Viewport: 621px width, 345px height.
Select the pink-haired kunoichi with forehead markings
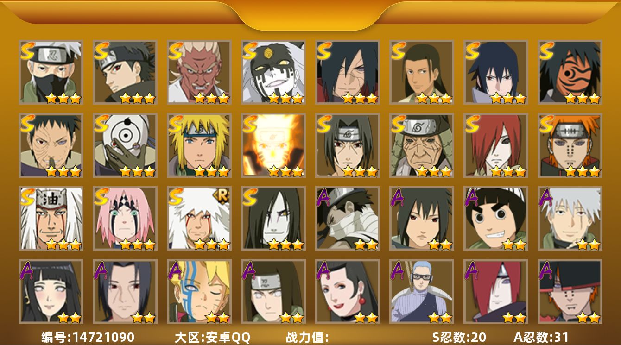[125, 219]
